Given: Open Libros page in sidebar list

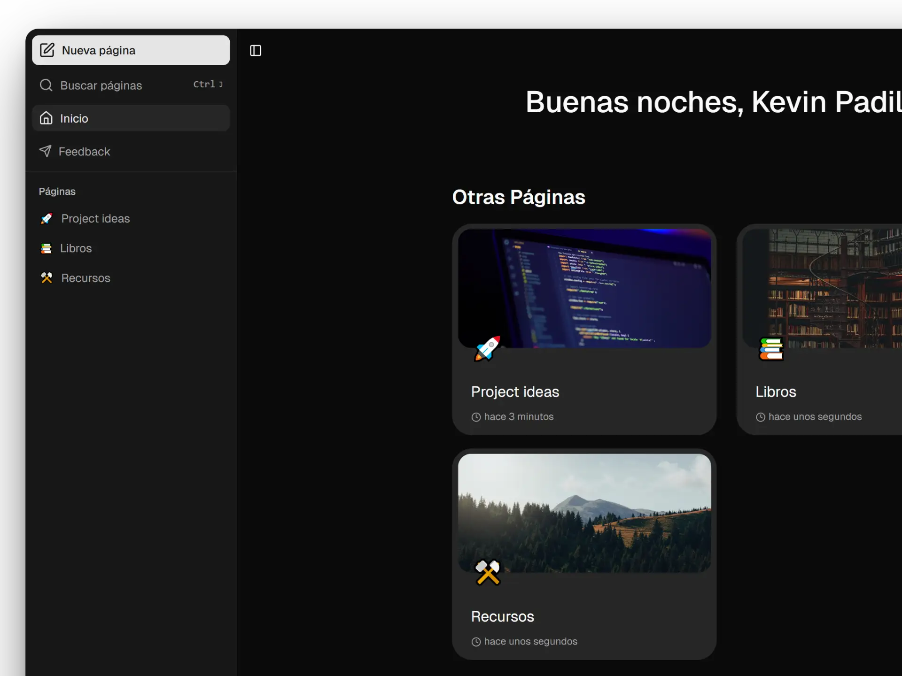Looking at the screenshot, I should [76, 248].
